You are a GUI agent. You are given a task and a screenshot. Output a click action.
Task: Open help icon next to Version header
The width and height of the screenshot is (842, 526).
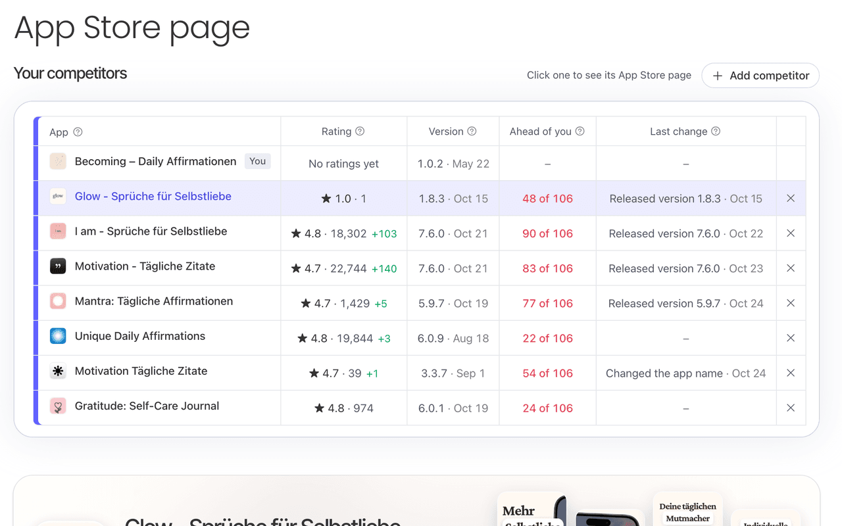pos(472,131)
